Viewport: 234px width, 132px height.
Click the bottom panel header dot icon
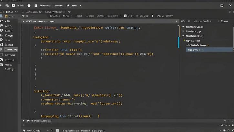point(24,121)
